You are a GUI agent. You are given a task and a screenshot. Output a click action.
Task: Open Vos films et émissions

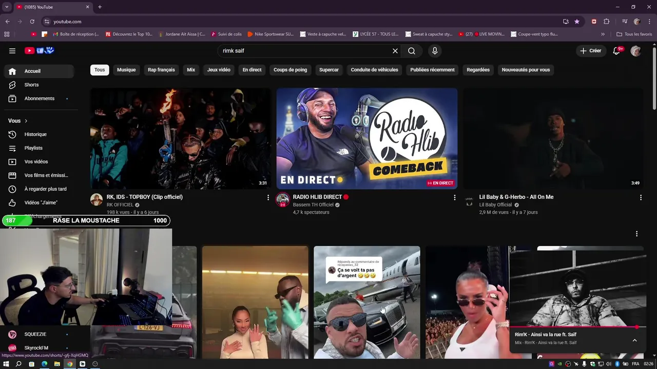(39, 175)
